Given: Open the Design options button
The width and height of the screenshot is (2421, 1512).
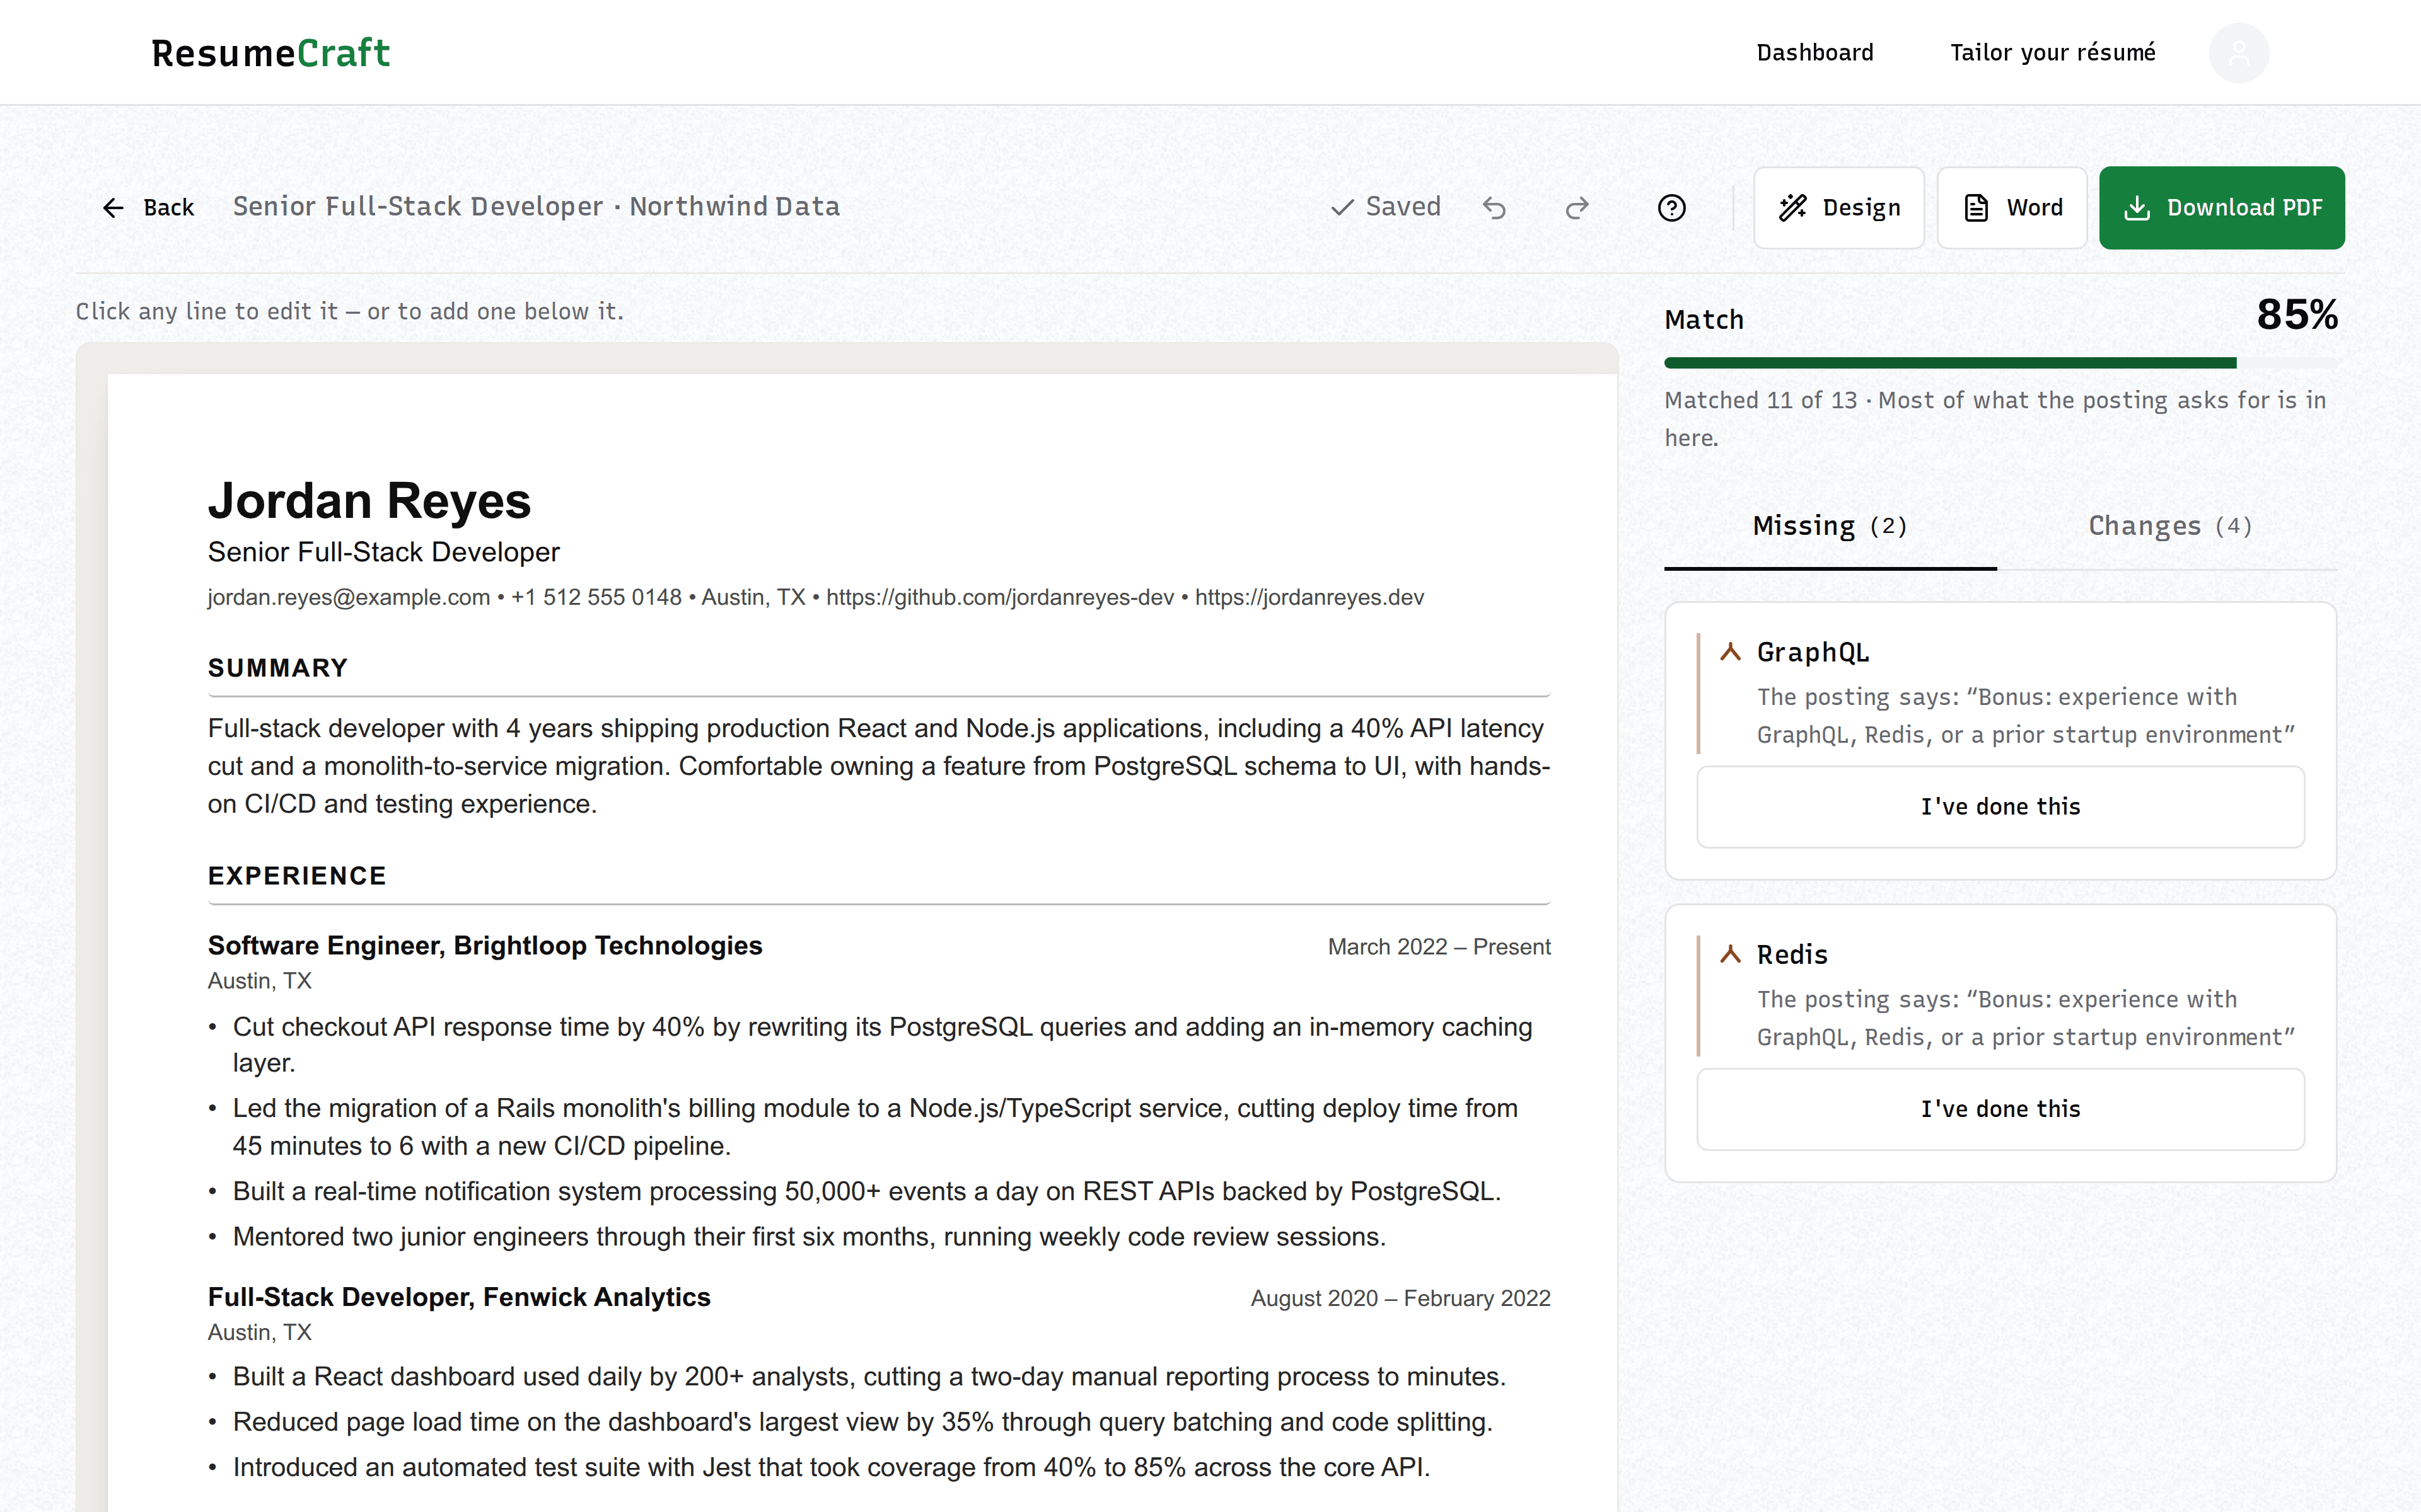Looking at the screenshot, I should [x=1838, y=208].
